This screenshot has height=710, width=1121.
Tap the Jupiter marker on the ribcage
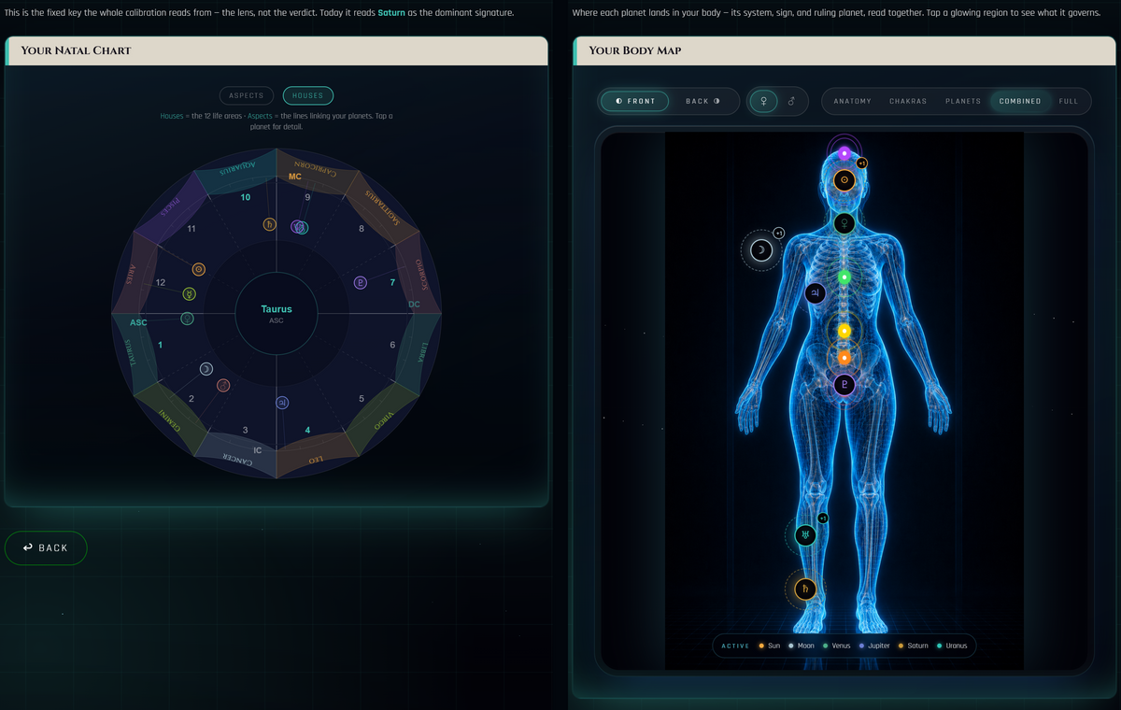tap(816, 293)
